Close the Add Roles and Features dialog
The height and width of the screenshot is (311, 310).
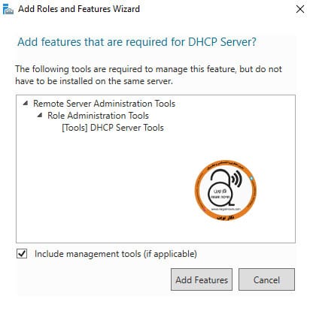click(x=300, y=9)
